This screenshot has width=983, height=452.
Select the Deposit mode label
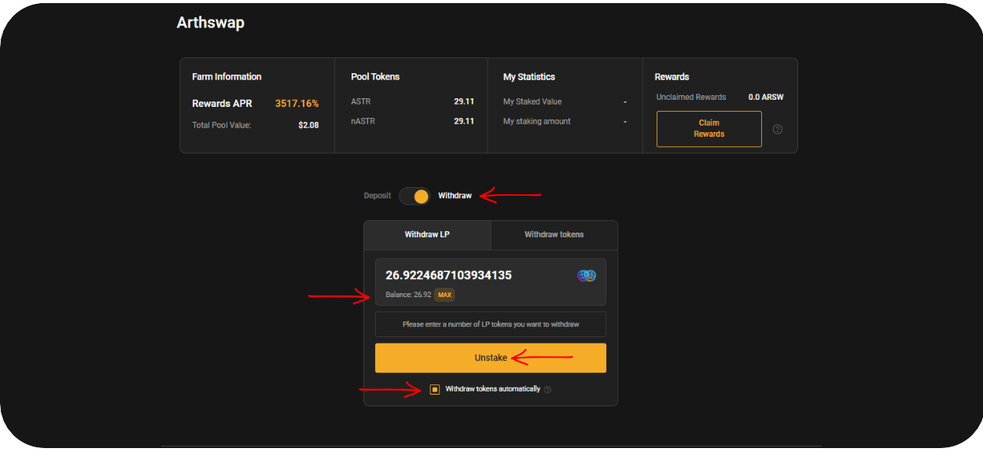pos(377,196)
